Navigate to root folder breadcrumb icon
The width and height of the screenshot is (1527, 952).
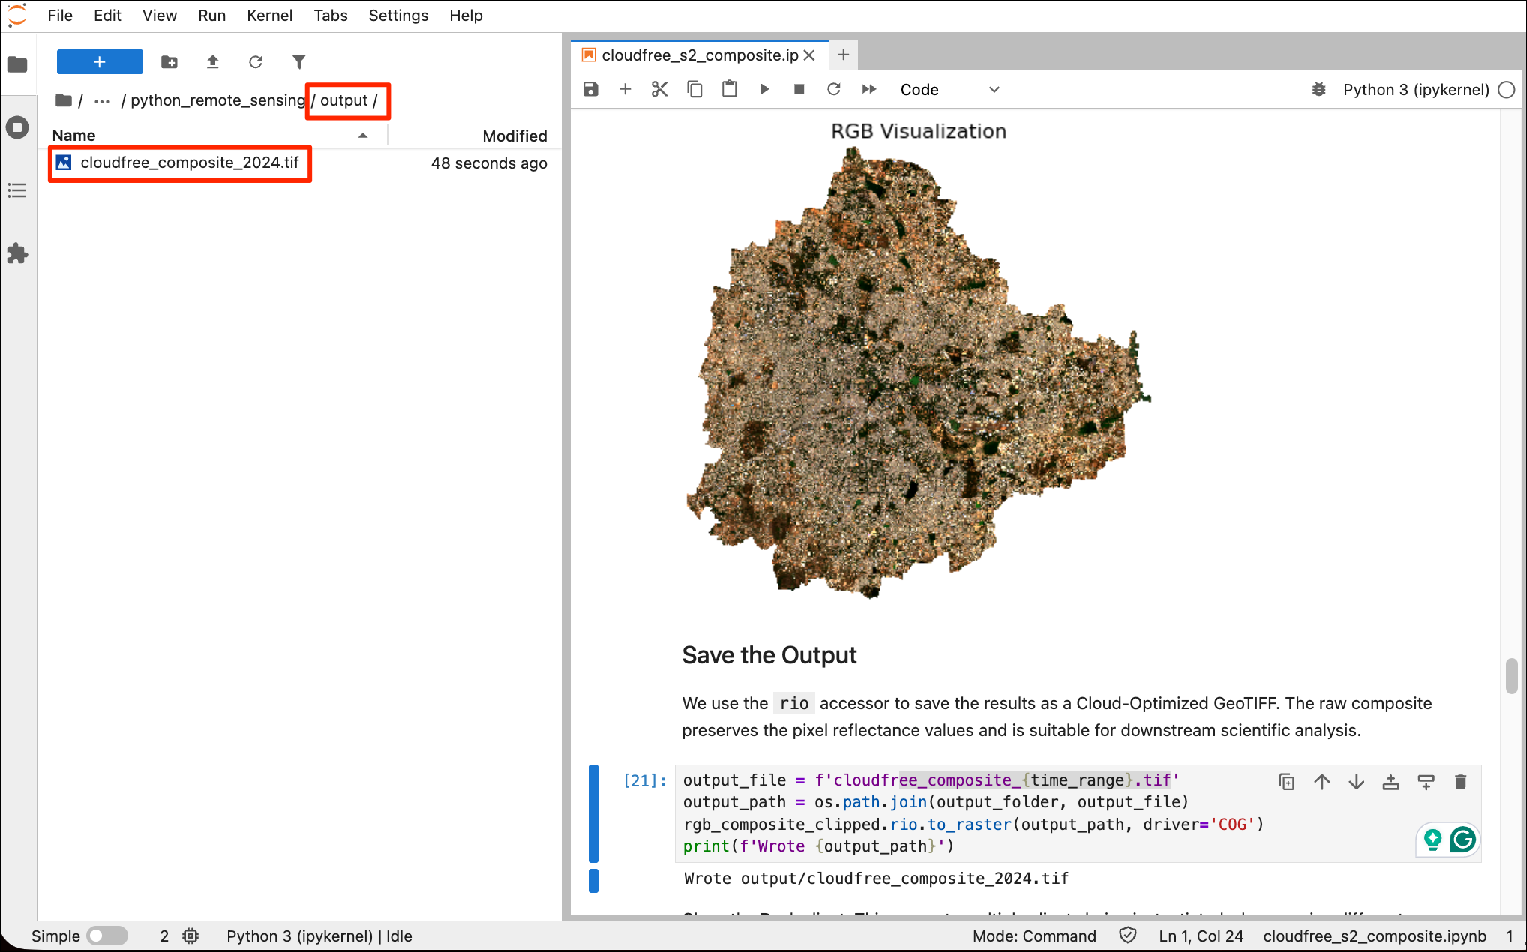[x=64, y=100]
